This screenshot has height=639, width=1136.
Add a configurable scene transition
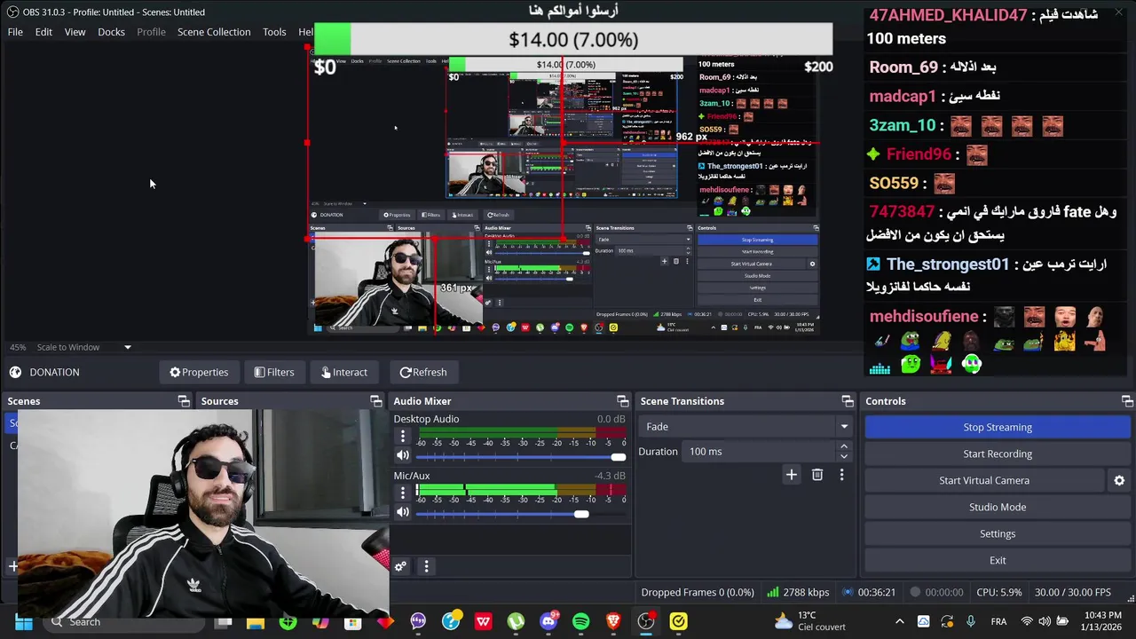(791, 475)
